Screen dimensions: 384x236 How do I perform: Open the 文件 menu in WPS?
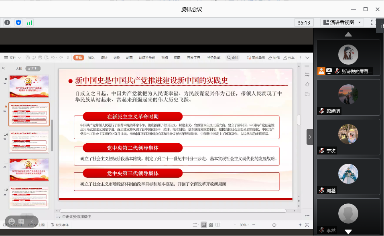coord(12,57)
